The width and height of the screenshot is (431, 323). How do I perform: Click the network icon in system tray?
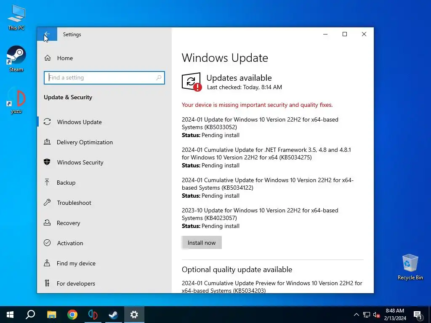(x=367, y=315)
